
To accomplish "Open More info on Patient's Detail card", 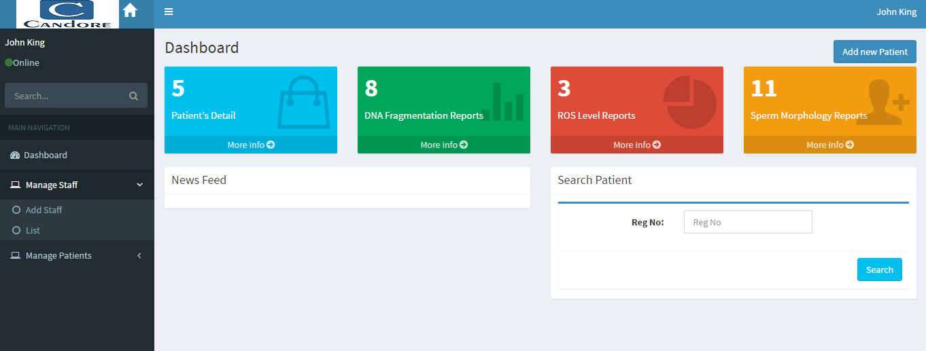I will (251, 145).
